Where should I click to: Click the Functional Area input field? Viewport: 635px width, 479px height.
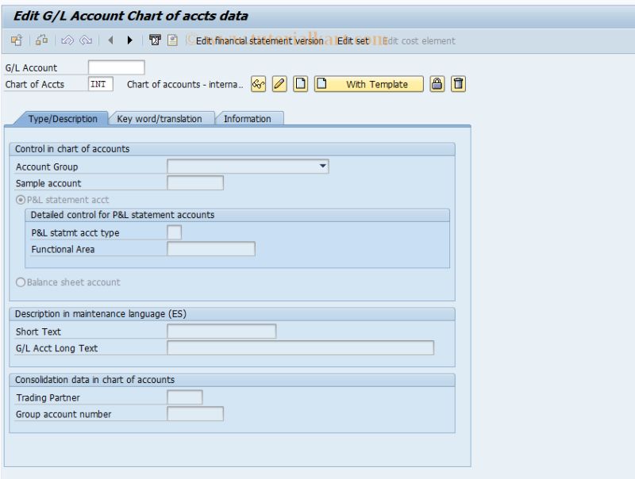click(x=211, y=249)
